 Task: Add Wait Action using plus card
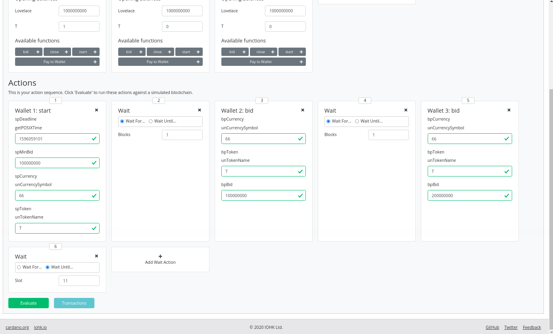pos(160,259)
